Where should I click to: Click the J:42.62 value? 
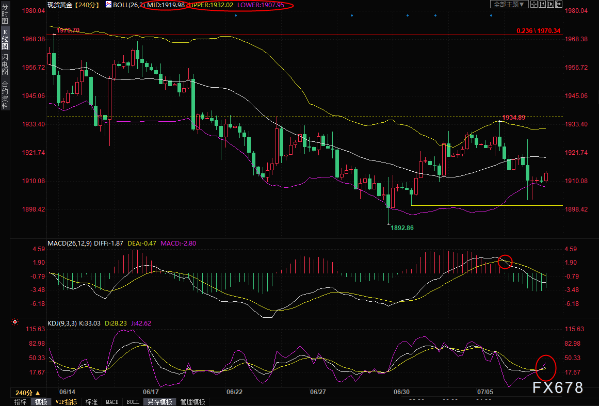[x=141, y=323]
